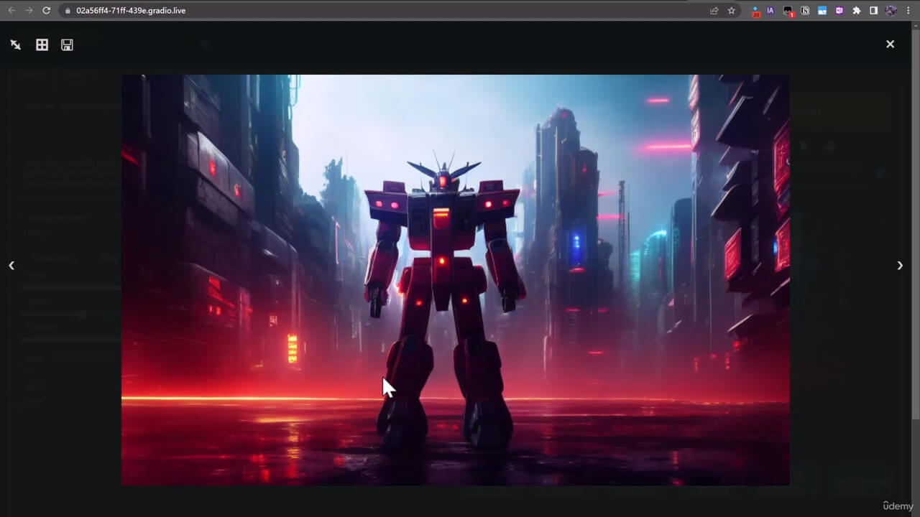This screenshot has width=920, height=517.
Task: Advance to the next image arrow
Action: pyautogui.click(x=899, y=266)
